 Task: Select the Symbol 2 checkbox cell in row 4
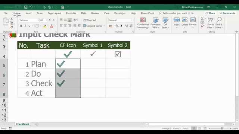[118, 54]
